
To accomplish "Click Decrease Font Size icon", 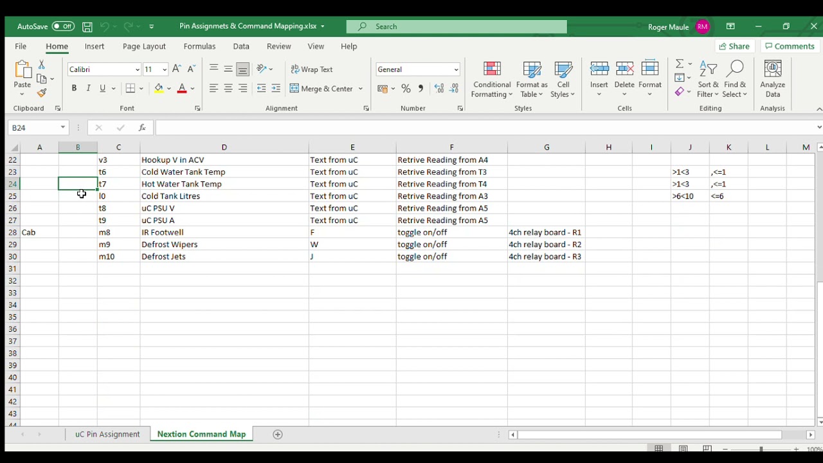I will point(191,69).
